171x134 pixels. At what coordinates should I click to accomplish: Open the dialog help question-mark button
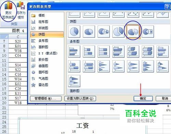click(x=167, y=7)
